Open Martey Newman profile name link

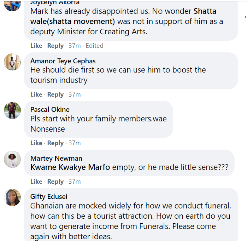pos(56,158)
